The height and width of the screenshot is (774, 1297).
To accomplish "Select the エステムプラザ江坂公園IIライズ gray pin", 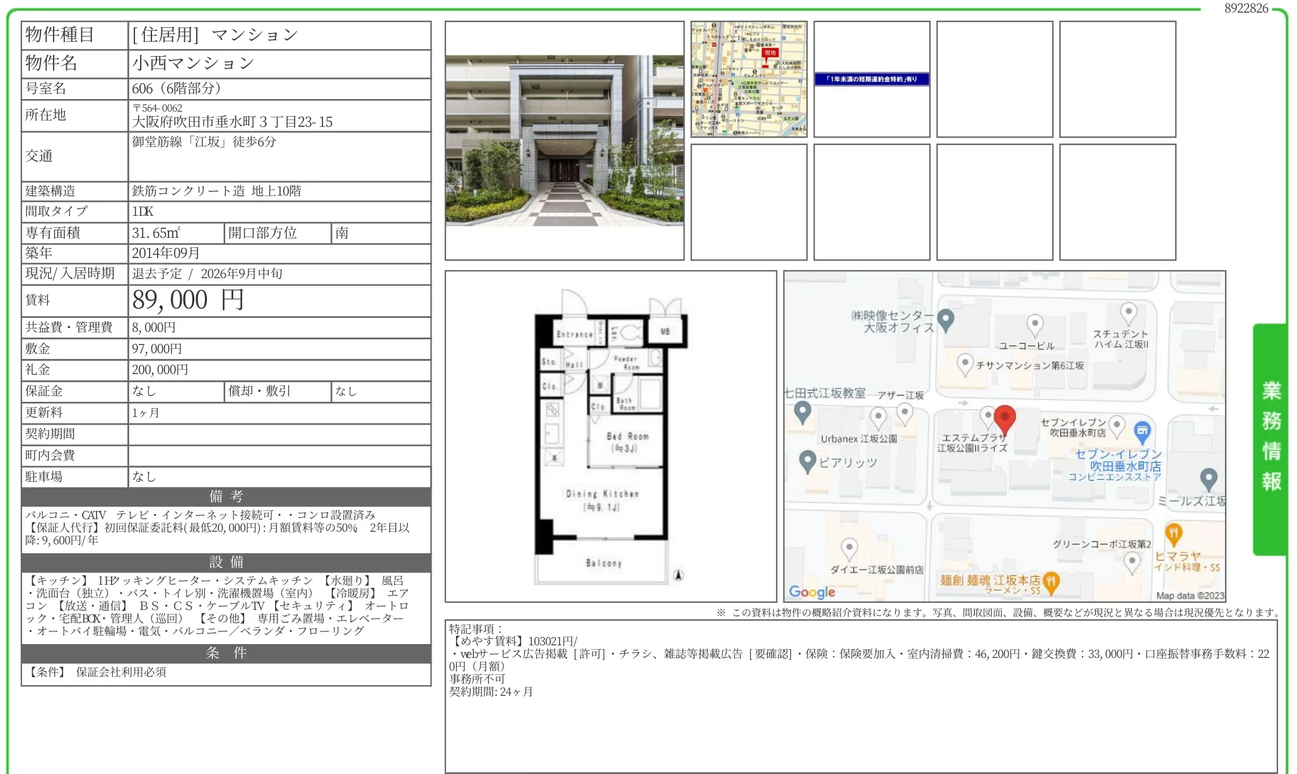I will (988, 418).
